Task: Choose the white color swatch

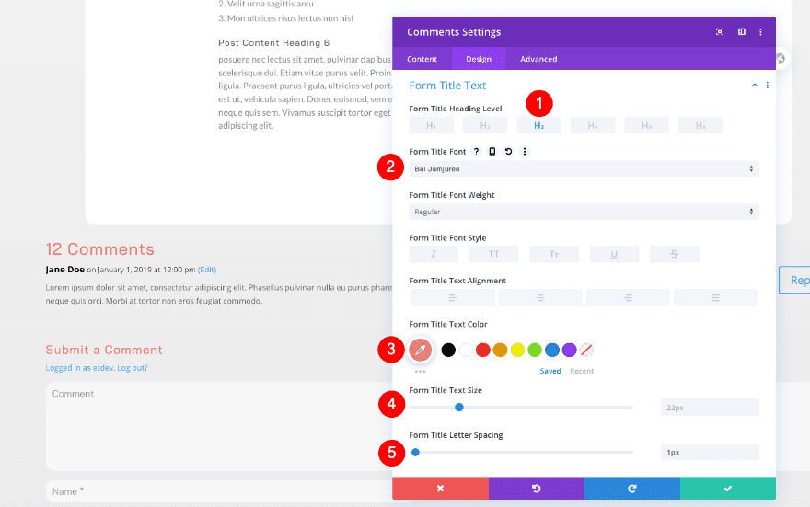Action: tap(466, 350)
